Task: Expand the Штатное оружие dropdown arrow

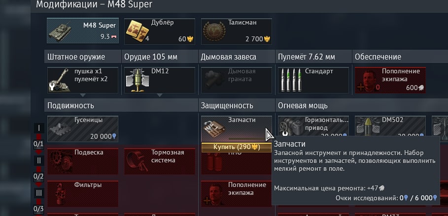Action: click(x=83, y=95)
